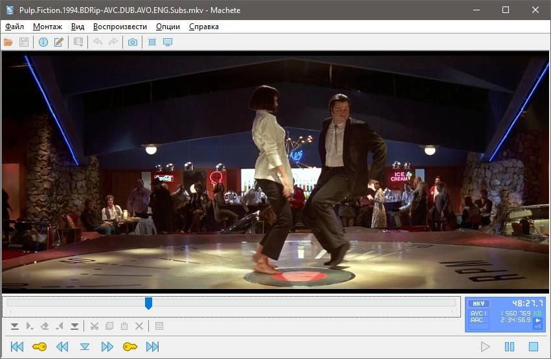551x359 pixels.
Task: Click the total duration 2:34:56.9 value
Action: click(515, 320)
